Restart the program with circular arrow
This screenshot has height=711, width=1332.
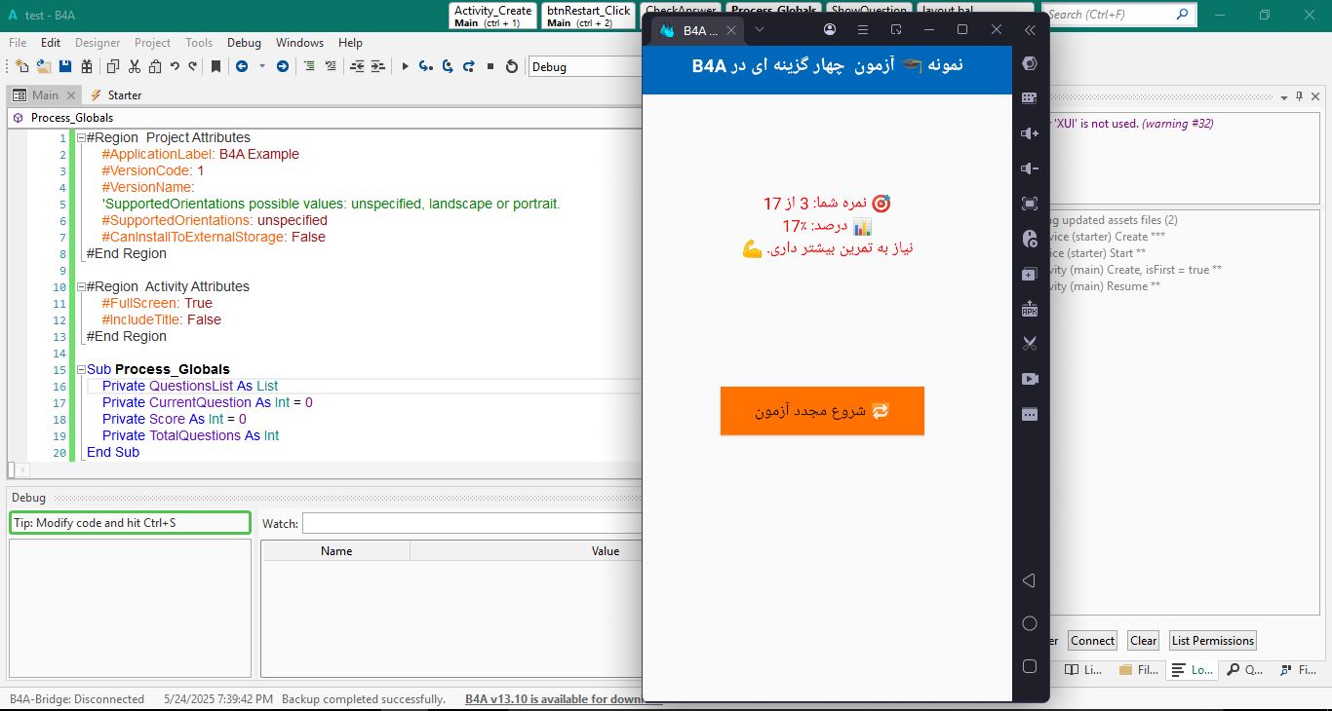pos(511,66)
